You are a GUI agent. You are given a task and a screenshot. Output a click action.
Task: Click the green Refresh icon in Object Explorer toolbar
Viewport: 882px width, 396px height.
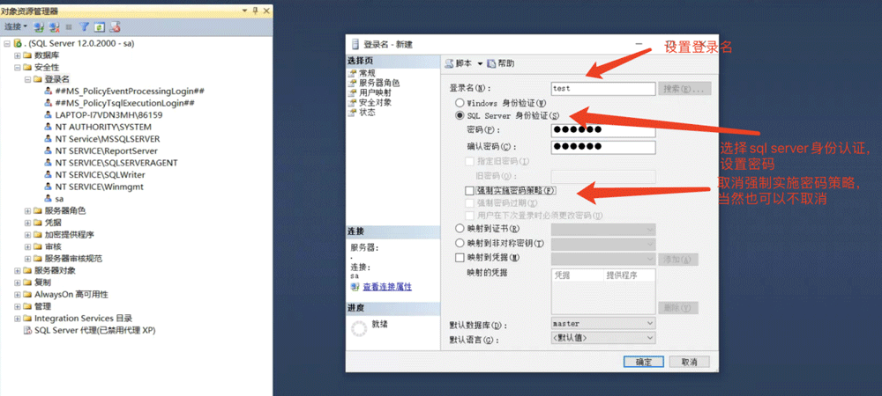coord(99,26)
